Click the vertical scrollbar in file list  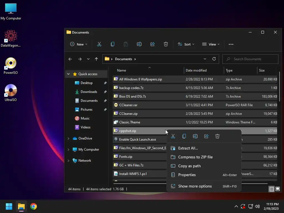pos(280,87)
